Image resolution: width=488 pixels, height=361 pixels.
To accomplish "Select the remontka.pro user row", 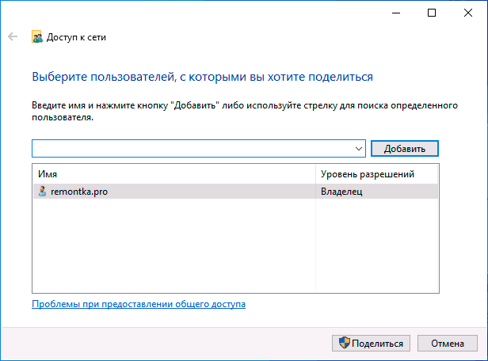I will pyautogui.click(x=235, y=192).
